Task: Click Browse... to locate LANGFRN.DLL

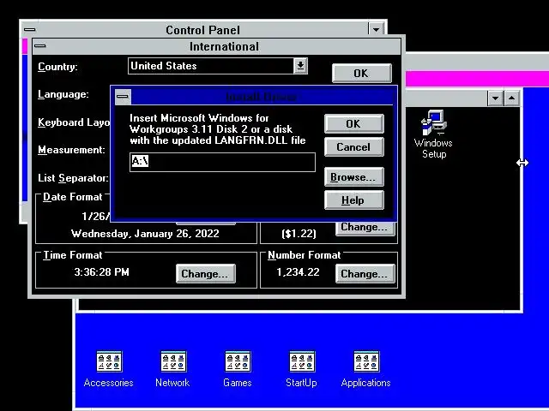Action: [x=354, y=177]
